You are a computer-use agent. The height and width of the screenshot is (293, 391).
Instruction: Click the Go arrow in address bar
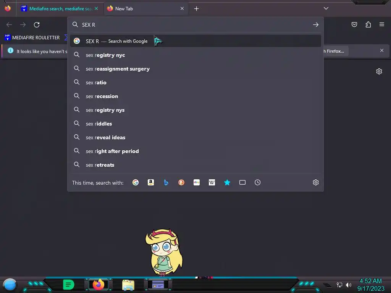[316, 25]
